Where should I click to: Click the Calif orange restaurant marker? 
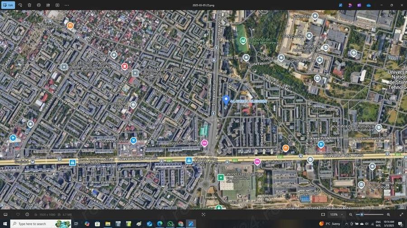(x=285, y=148)
